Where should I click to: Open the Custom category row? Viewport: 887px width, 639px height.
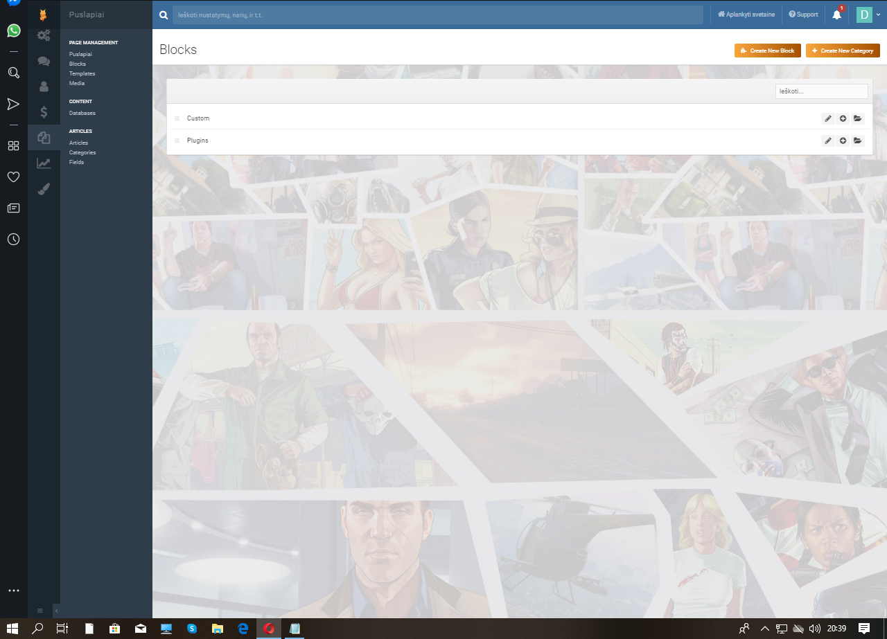pyautogui.click(x=520, y=118)
